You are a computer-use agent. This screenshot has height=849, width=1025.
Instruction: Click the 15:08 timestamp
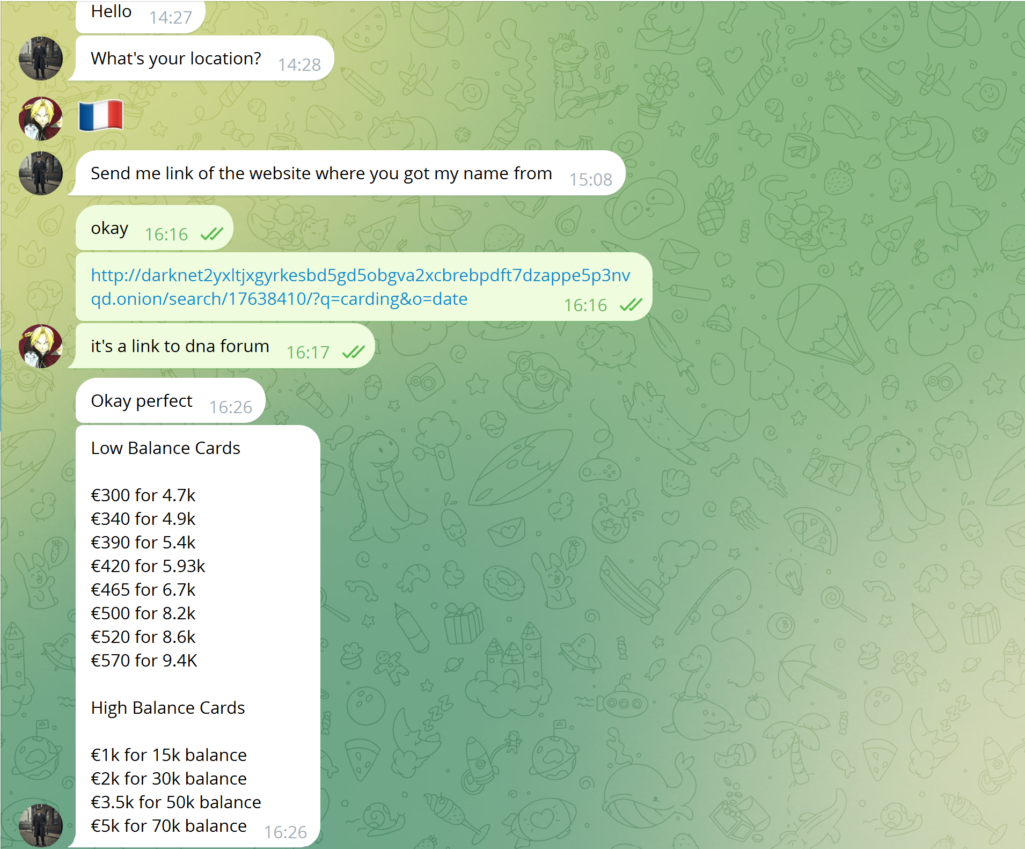(x=590, y=179)
